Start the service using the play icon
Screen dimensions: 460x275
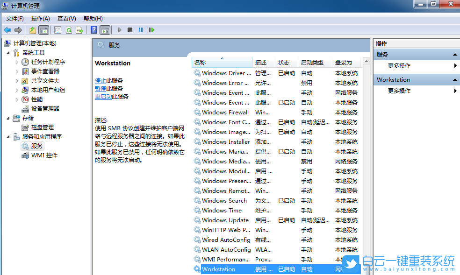coord(119,30)
